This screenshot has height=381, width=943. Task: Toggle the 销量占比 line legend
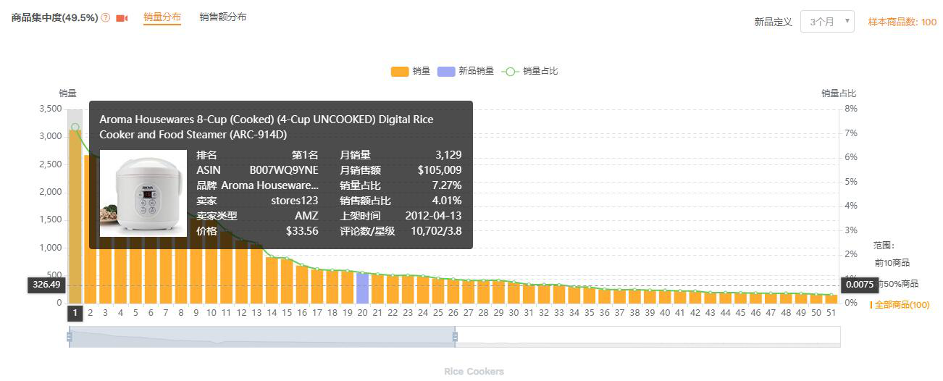coord(529,71)
